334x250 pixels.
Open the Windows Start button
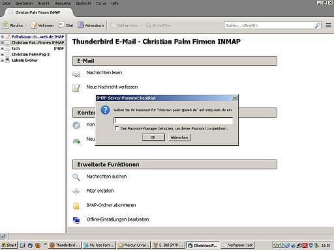click(9, 245)
